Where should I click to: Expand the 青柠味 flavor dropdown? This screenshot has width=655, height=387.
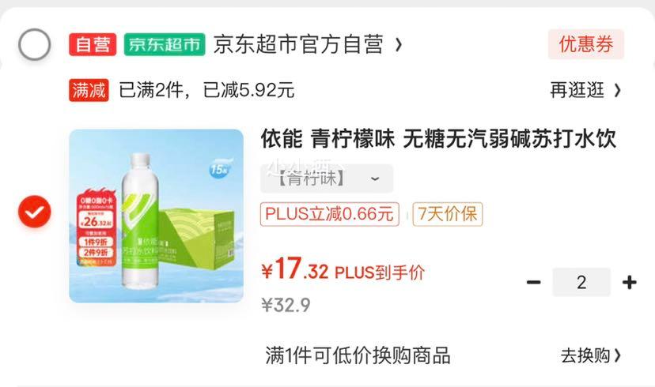[x=327, y=178]
